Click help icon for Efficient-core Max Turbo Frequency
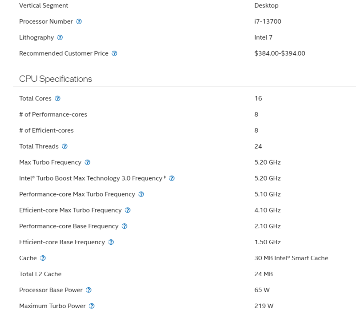This screenshot has width=356, height=322. coord(128,210)
